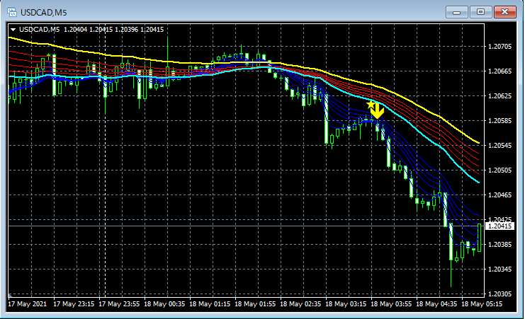Click the chart shift marker at bottom-left corner
Viewport: 525px width, 319px height.
pos(11,296)
